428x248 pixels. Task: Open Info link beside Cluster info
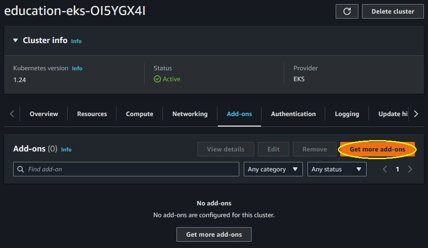click(76, 41)
